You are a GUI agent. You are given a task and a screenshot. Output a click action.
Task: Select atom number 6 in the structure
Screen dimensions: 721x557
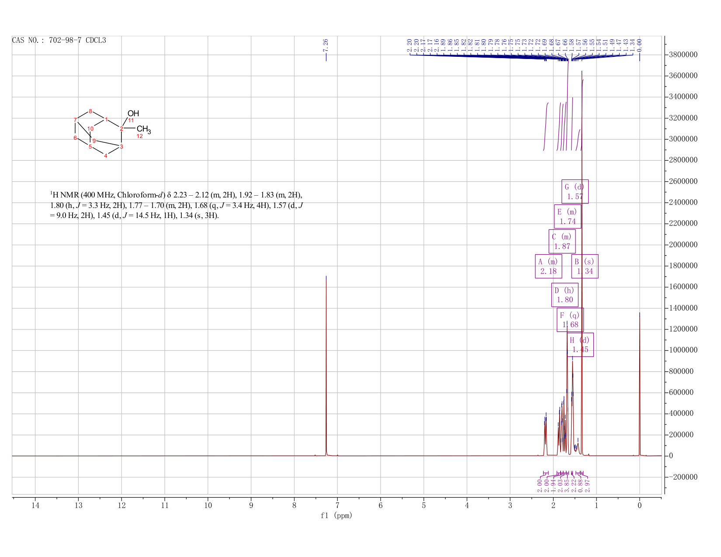[x=75, y=138]
